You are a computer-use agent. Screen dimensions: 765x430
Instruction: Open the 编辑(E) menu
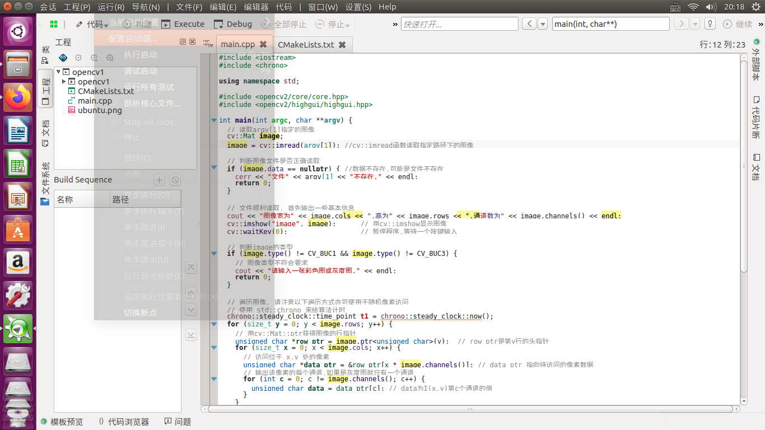click(x=223, y=7)
